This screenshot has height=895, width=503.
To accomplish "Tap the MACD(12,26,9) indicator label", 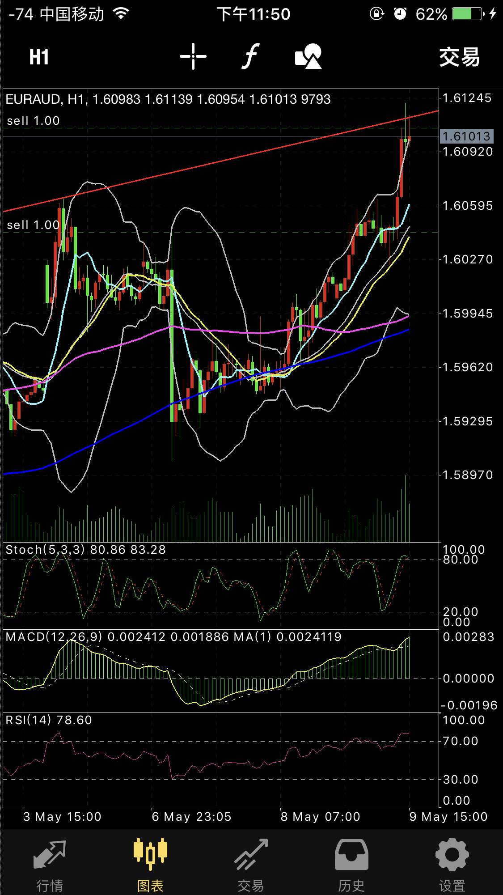I will (173, 636).
